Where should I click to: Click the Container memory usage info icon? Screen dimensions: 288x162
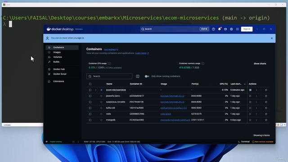[x=203, y=63]
